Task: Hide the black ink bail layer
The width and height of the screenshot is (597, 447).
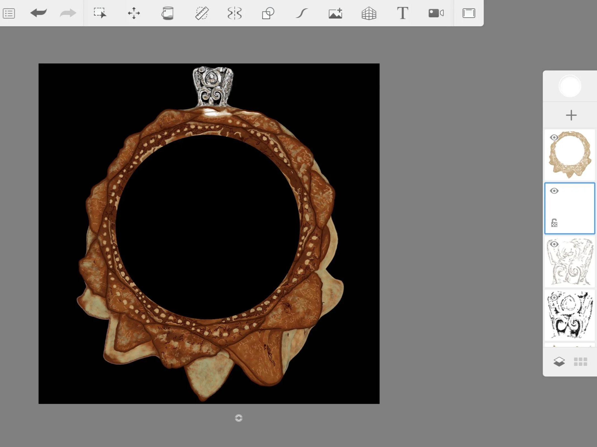Action: (554, 298)
